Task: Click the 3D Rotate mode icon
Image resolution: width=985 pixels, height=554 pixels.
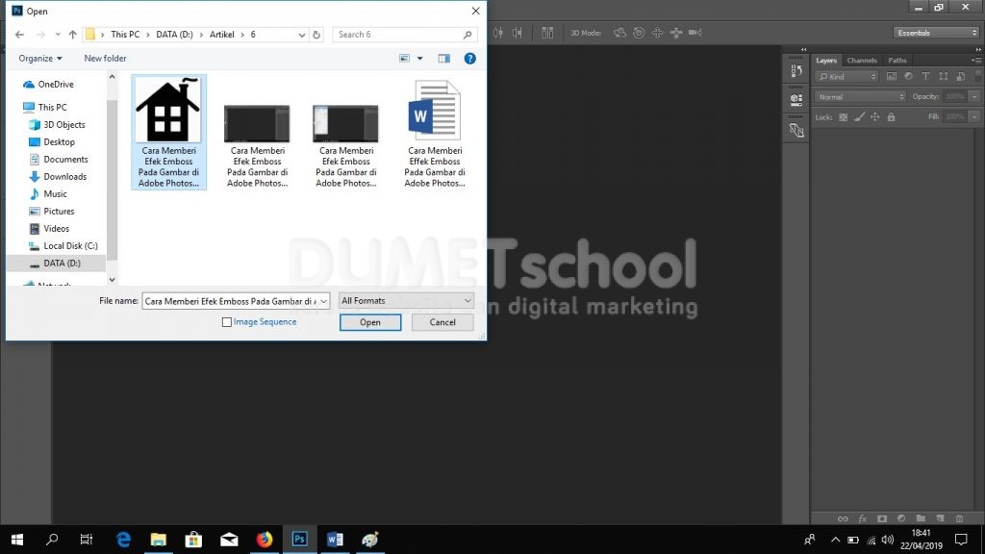Action: 619,33
